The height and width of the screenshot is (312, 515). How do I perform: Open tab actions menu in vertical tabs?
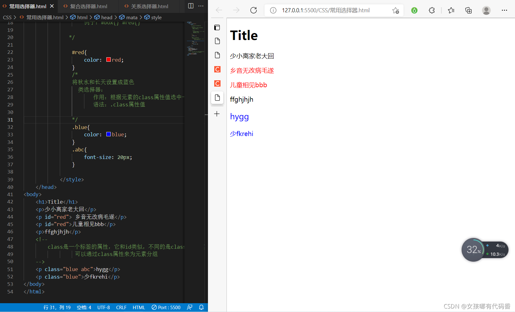click(217, 27)
